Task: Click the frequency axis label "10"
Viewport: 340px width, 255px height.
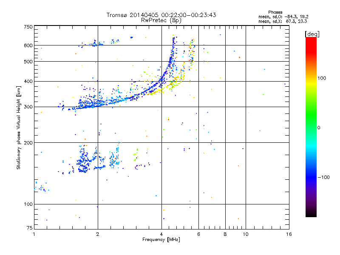Action: click(246, 234)
